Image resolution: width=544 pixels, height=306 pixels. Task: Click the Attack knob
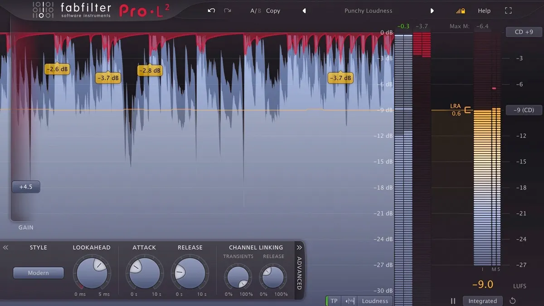coord(144,273)
